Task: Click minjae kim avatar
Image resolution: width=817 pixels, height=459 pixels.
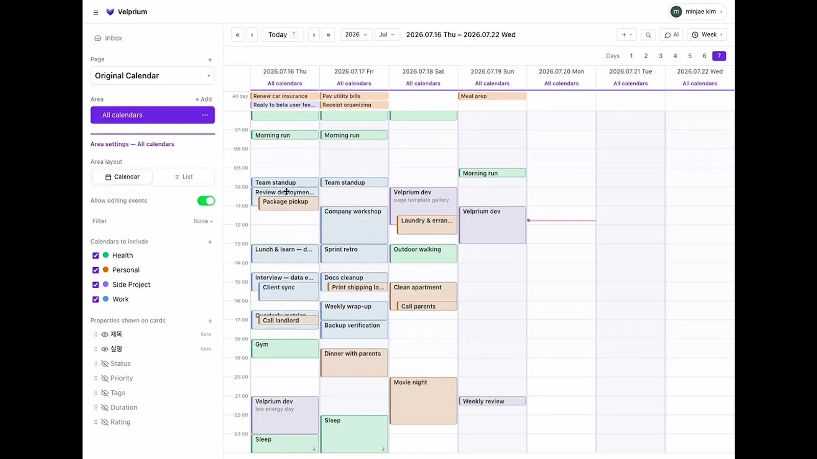Action: tap(676, 12)
